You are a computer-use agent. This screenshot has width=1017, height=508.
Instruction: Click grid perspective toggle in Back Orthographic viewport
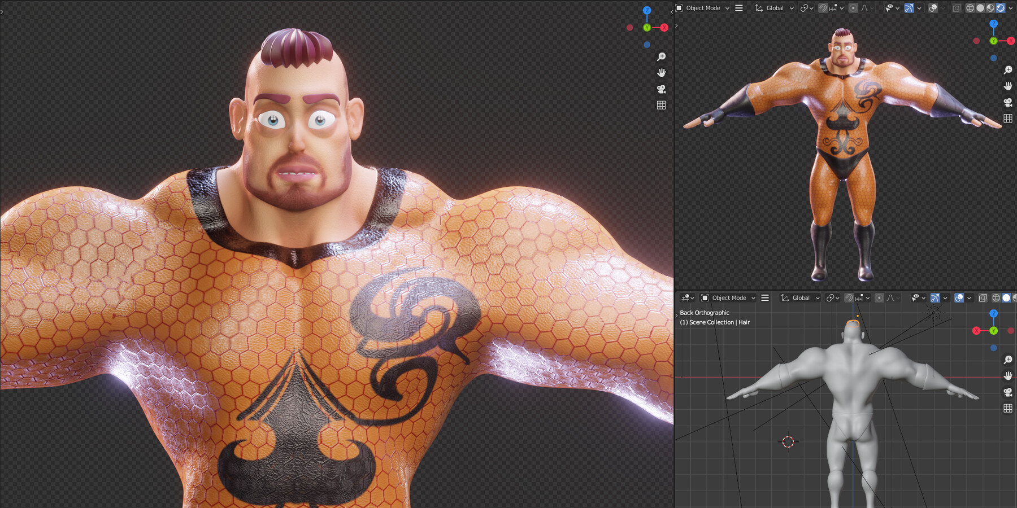(1008, 408)
